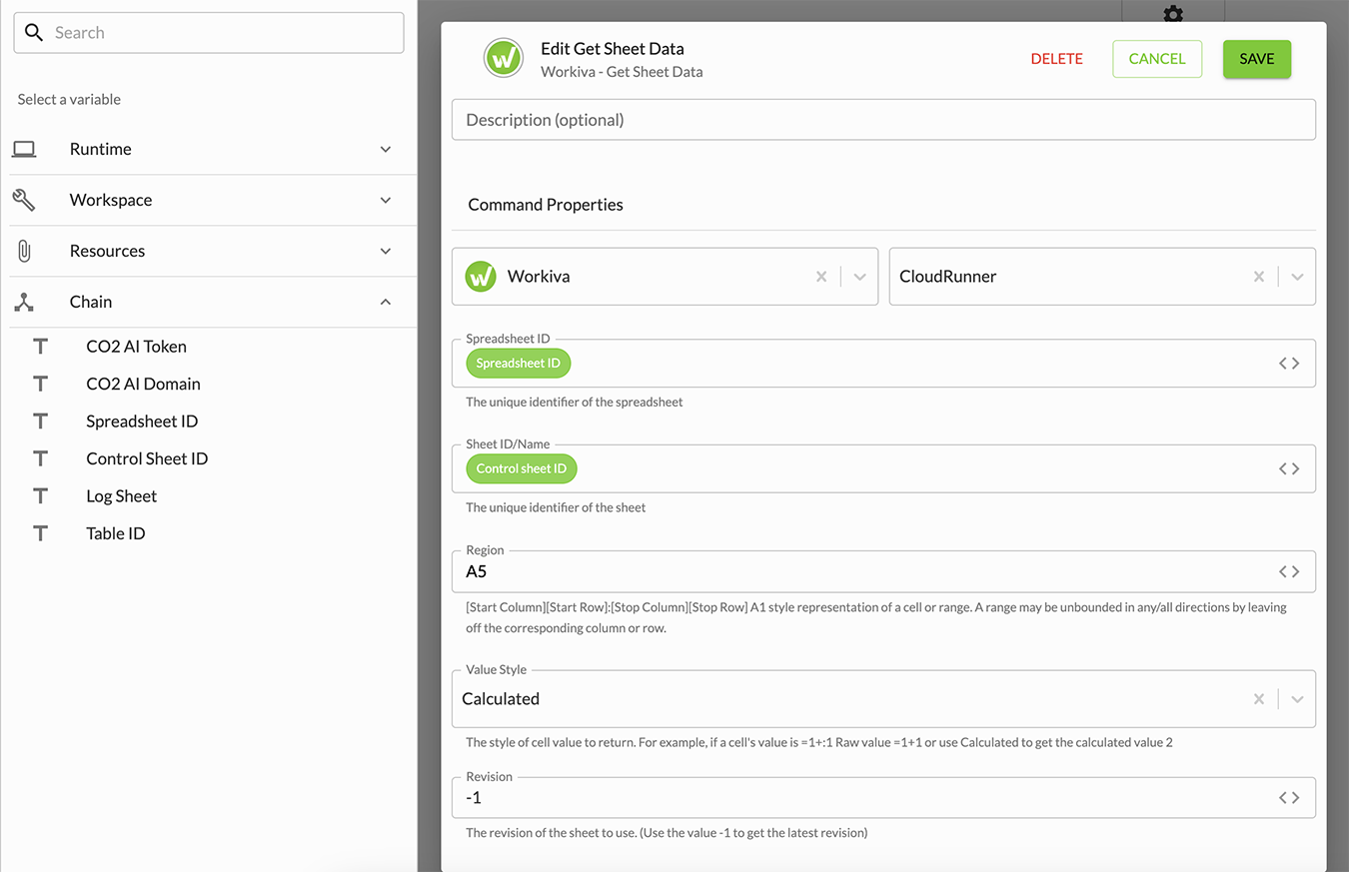Open the Value Style dropdown
This screenshot has width=1349, height=872.
(x=1297, y=699)
